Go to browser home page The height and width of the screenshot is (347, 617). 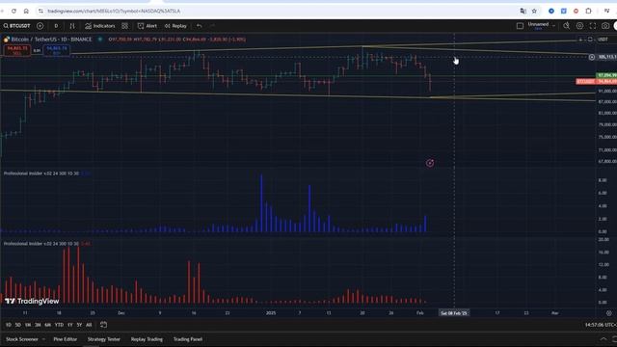pos(26,11)
